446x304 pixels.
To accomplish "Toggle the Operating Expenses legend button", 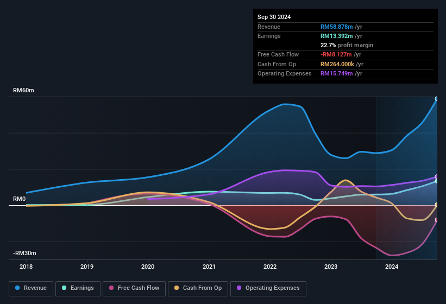I will coord(268,288).
